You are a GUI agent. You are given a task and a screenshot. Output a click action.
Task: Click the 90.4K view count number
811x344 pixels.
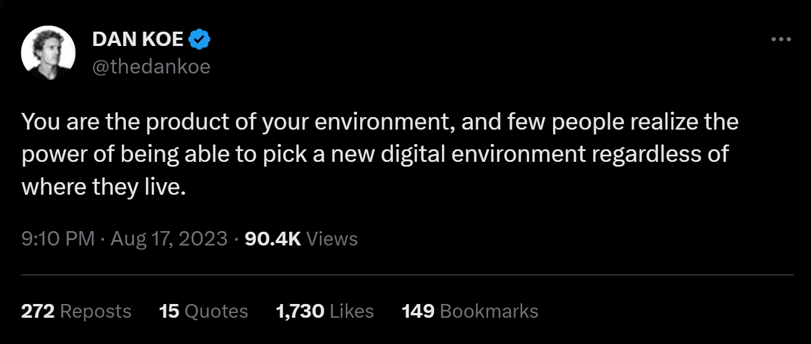(x=273, y=239)
